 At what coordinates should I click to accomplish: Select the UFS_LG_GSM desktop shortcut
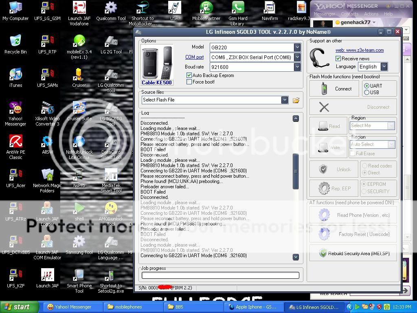(47, 11)
